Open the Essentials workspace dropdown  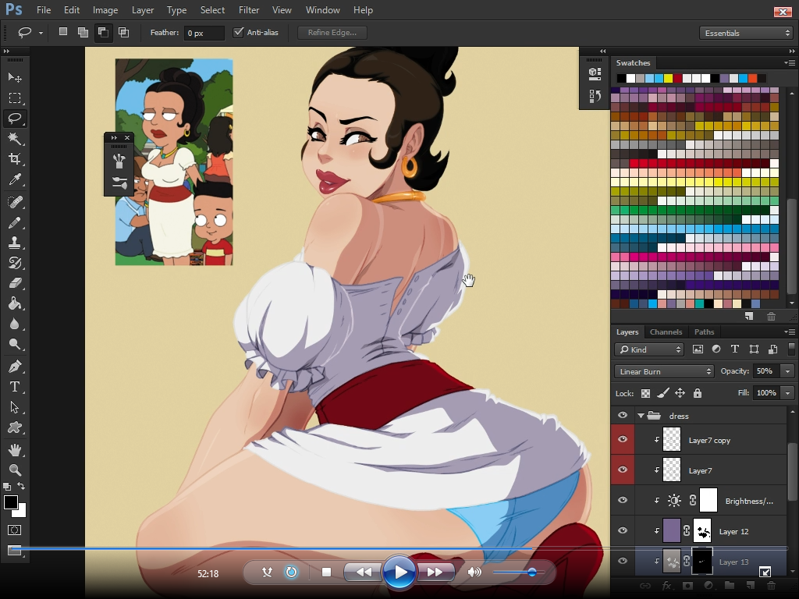point(746,33)
